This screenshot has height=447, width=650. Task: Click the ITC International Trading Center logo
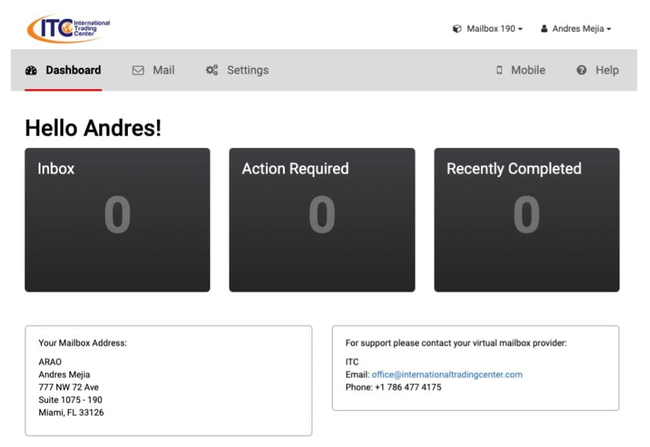click(x=68, y=28)
